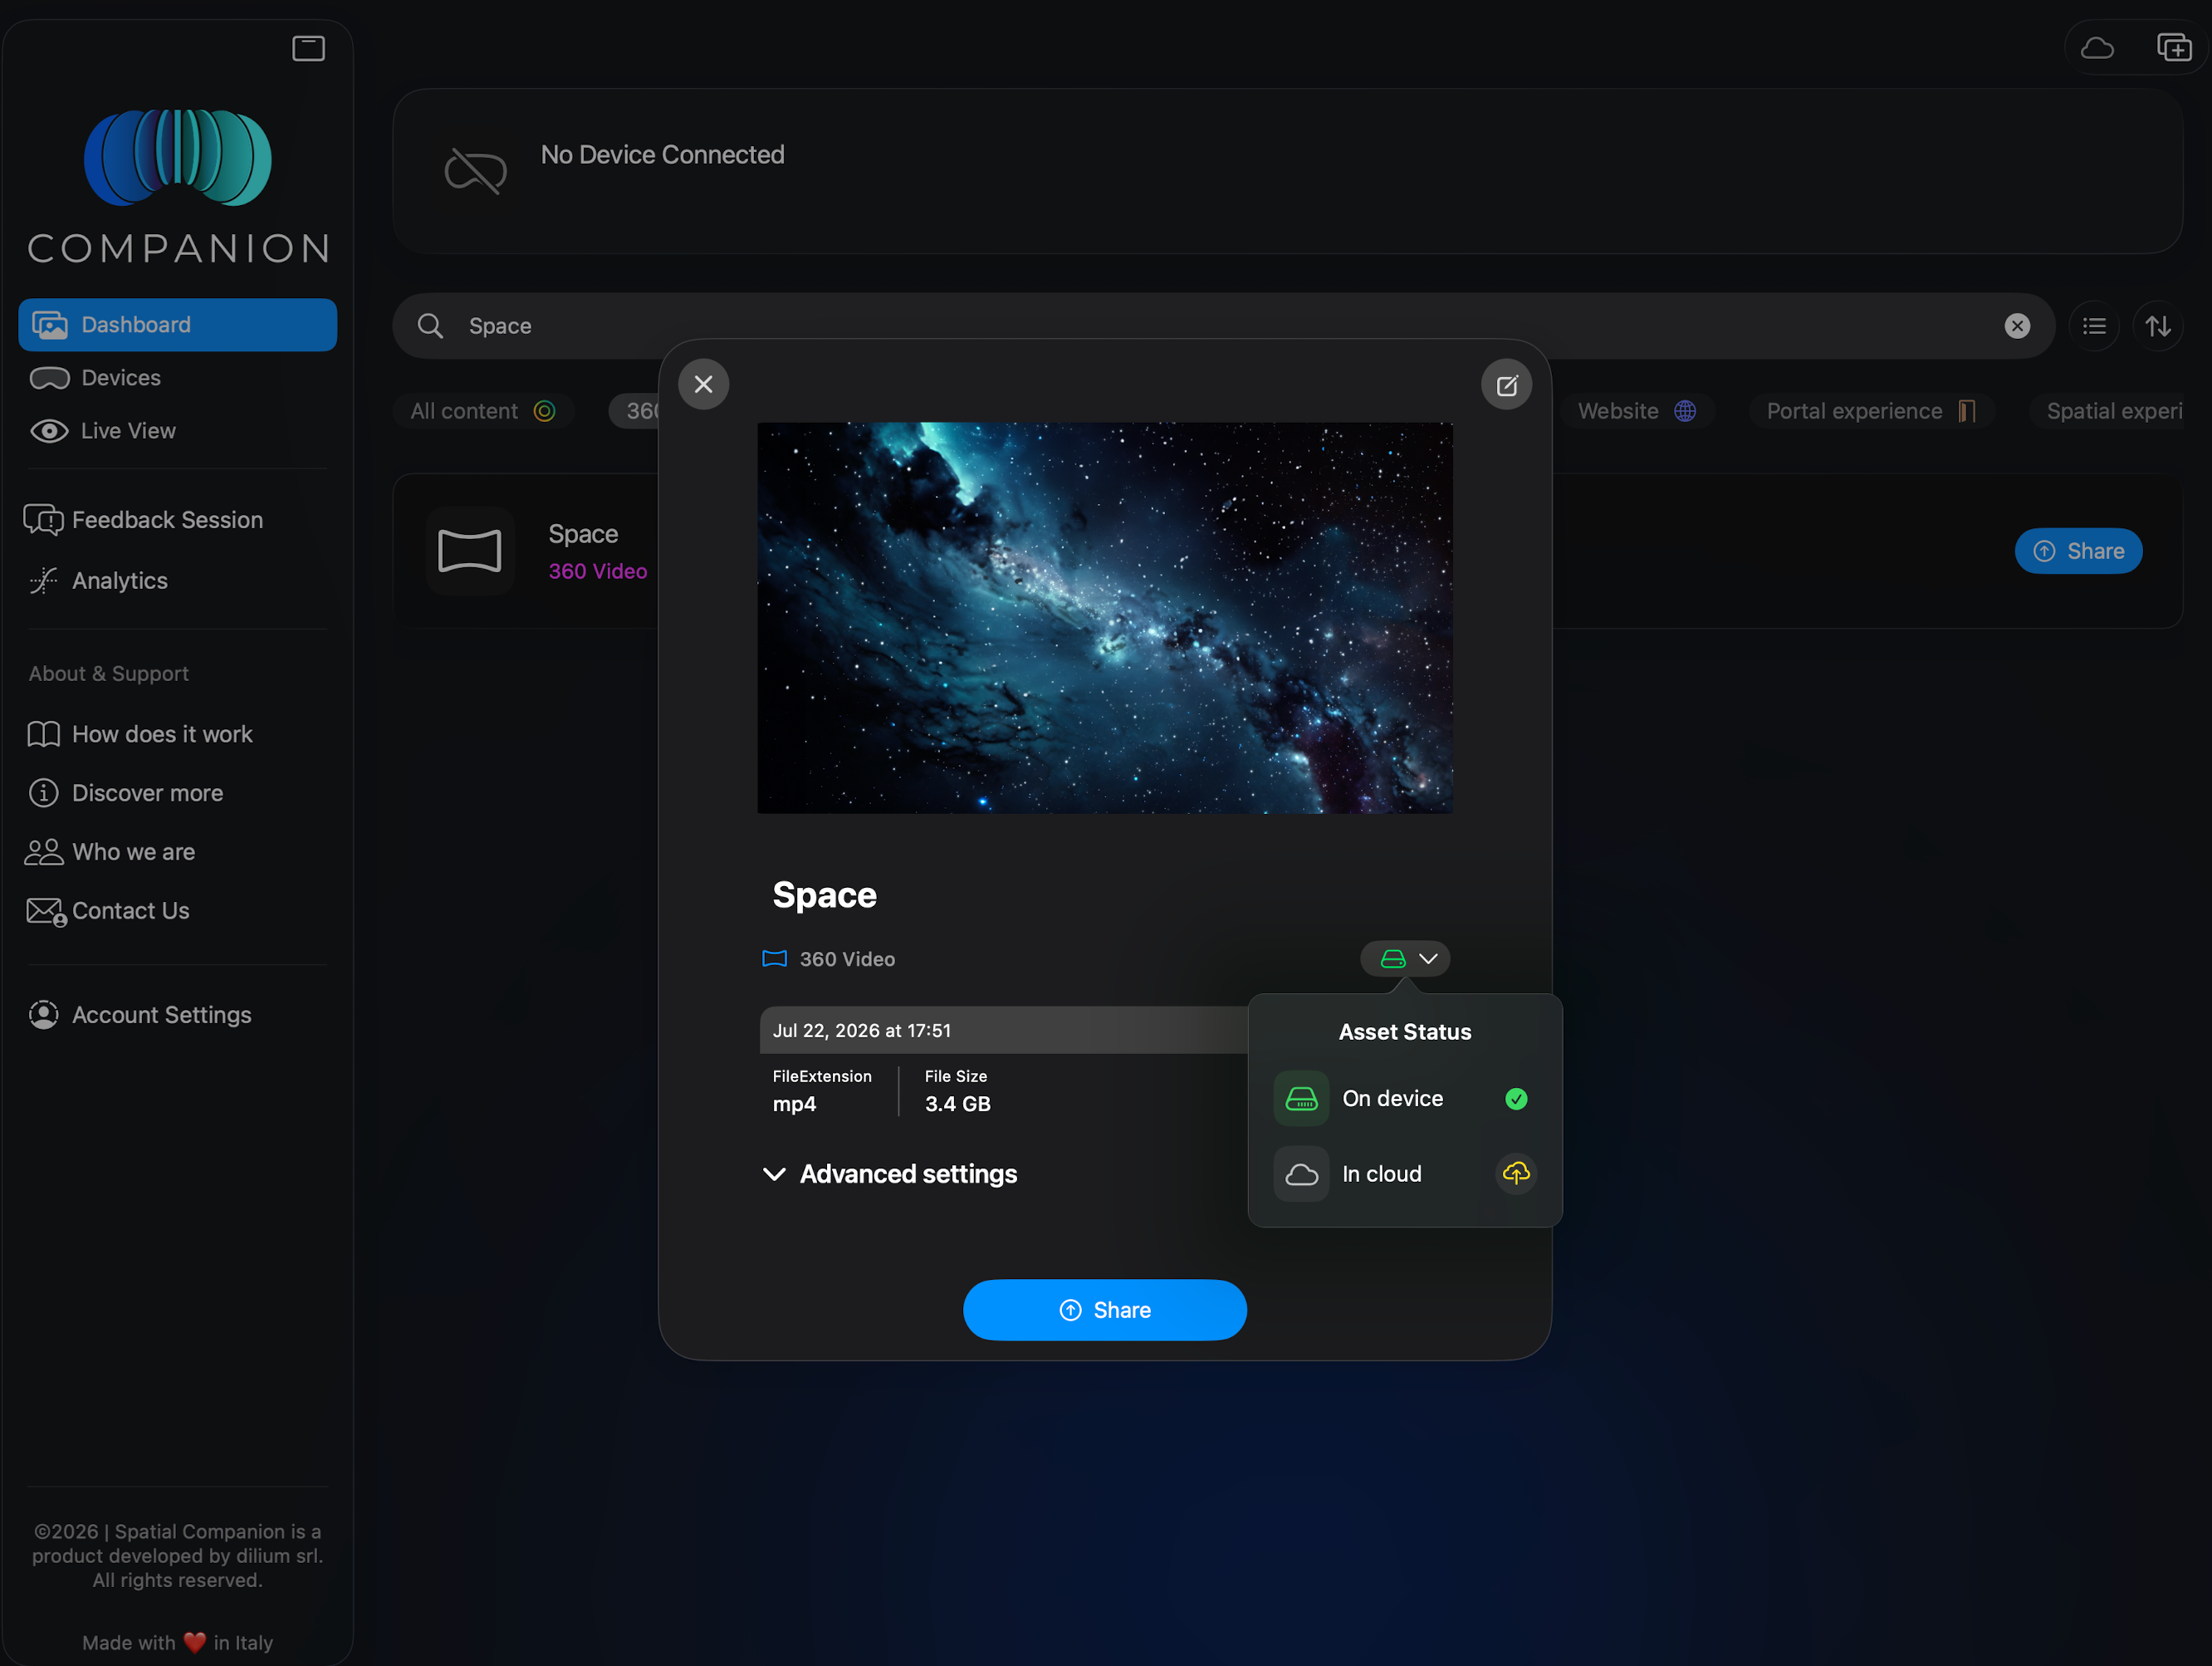Open the asset status dropdown
The height and width of the screenshot is (1666, 2212).
pos(1405,958)
